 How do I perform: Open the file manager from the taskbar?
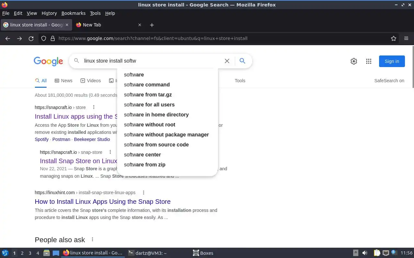click(47, 253)
